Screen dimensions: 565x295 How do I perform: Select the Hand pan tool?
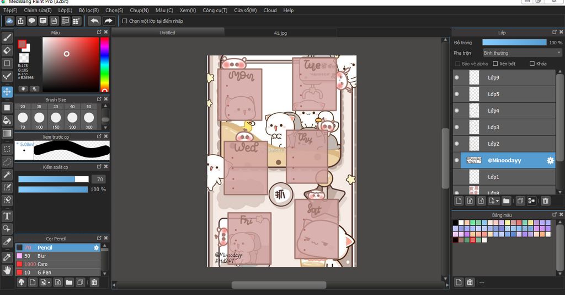click(x=7, y=270)
